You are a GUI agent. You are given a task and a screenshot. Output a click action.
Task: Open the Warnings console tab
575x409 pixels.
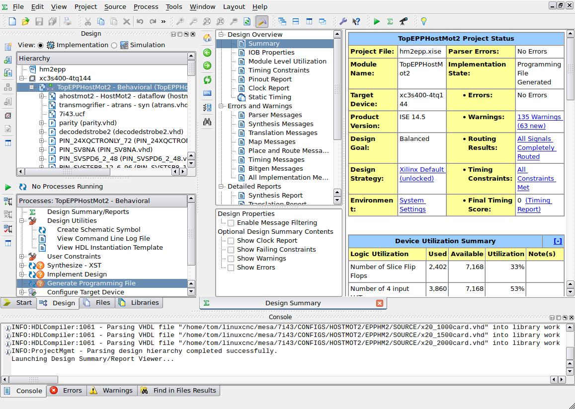point(112,391)
